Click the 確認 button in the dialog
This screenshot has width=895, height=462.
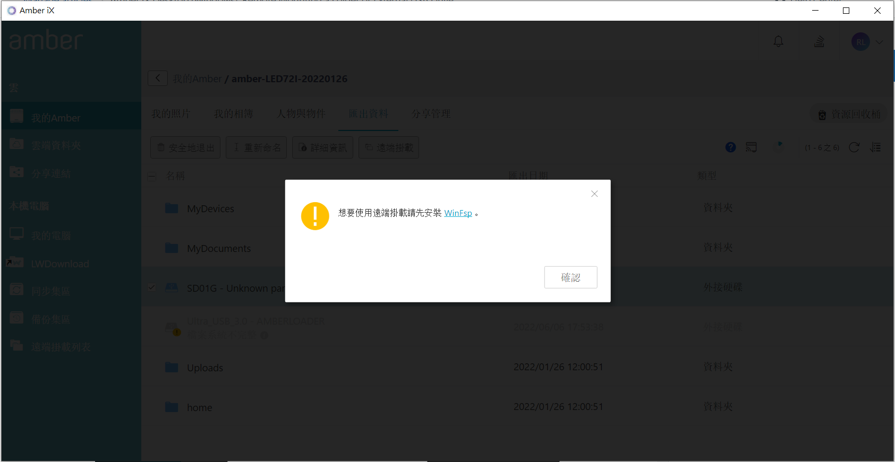(x=570, y=277)
